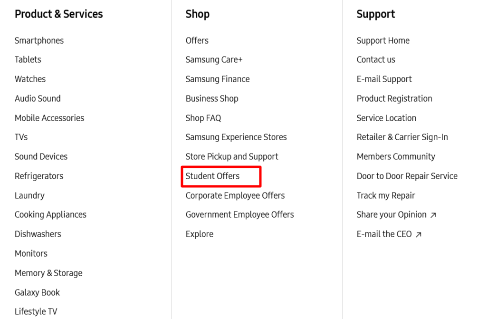Visit the Members Community link
This screenshot has width=487, height=319.
point(395,156)
